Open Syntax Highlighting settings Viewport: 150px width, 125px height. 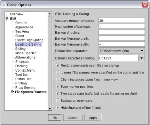coord(29,40)
